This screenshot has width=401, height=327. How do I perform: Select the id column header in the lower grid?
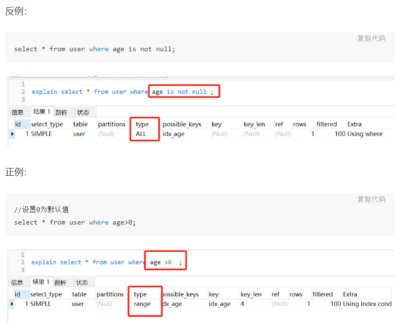[22, 294]
